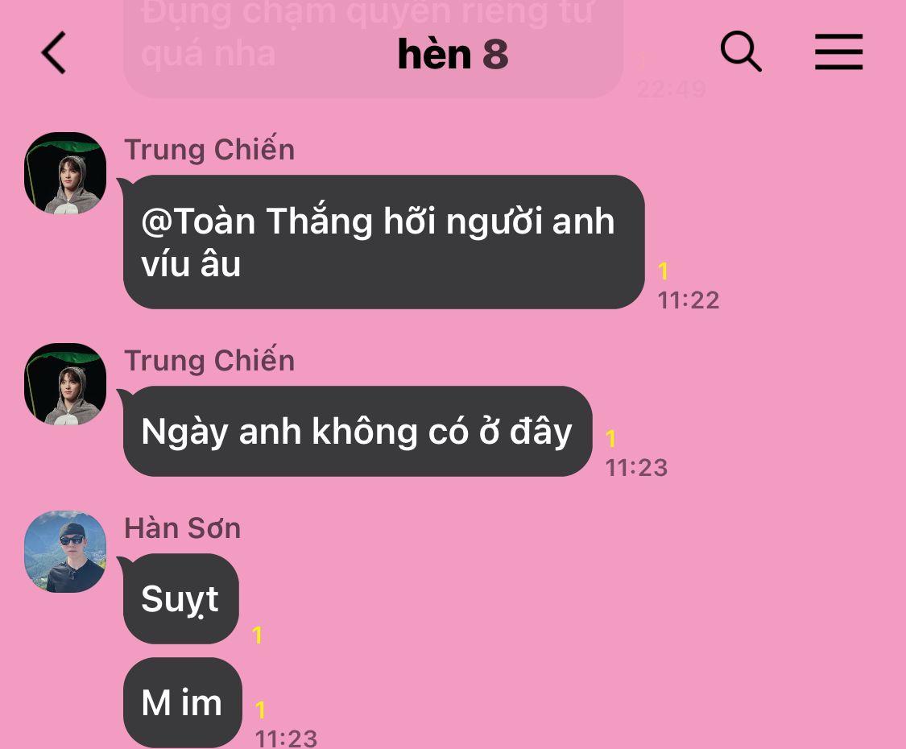Go back using the left chevron arrow

[54, 52]
